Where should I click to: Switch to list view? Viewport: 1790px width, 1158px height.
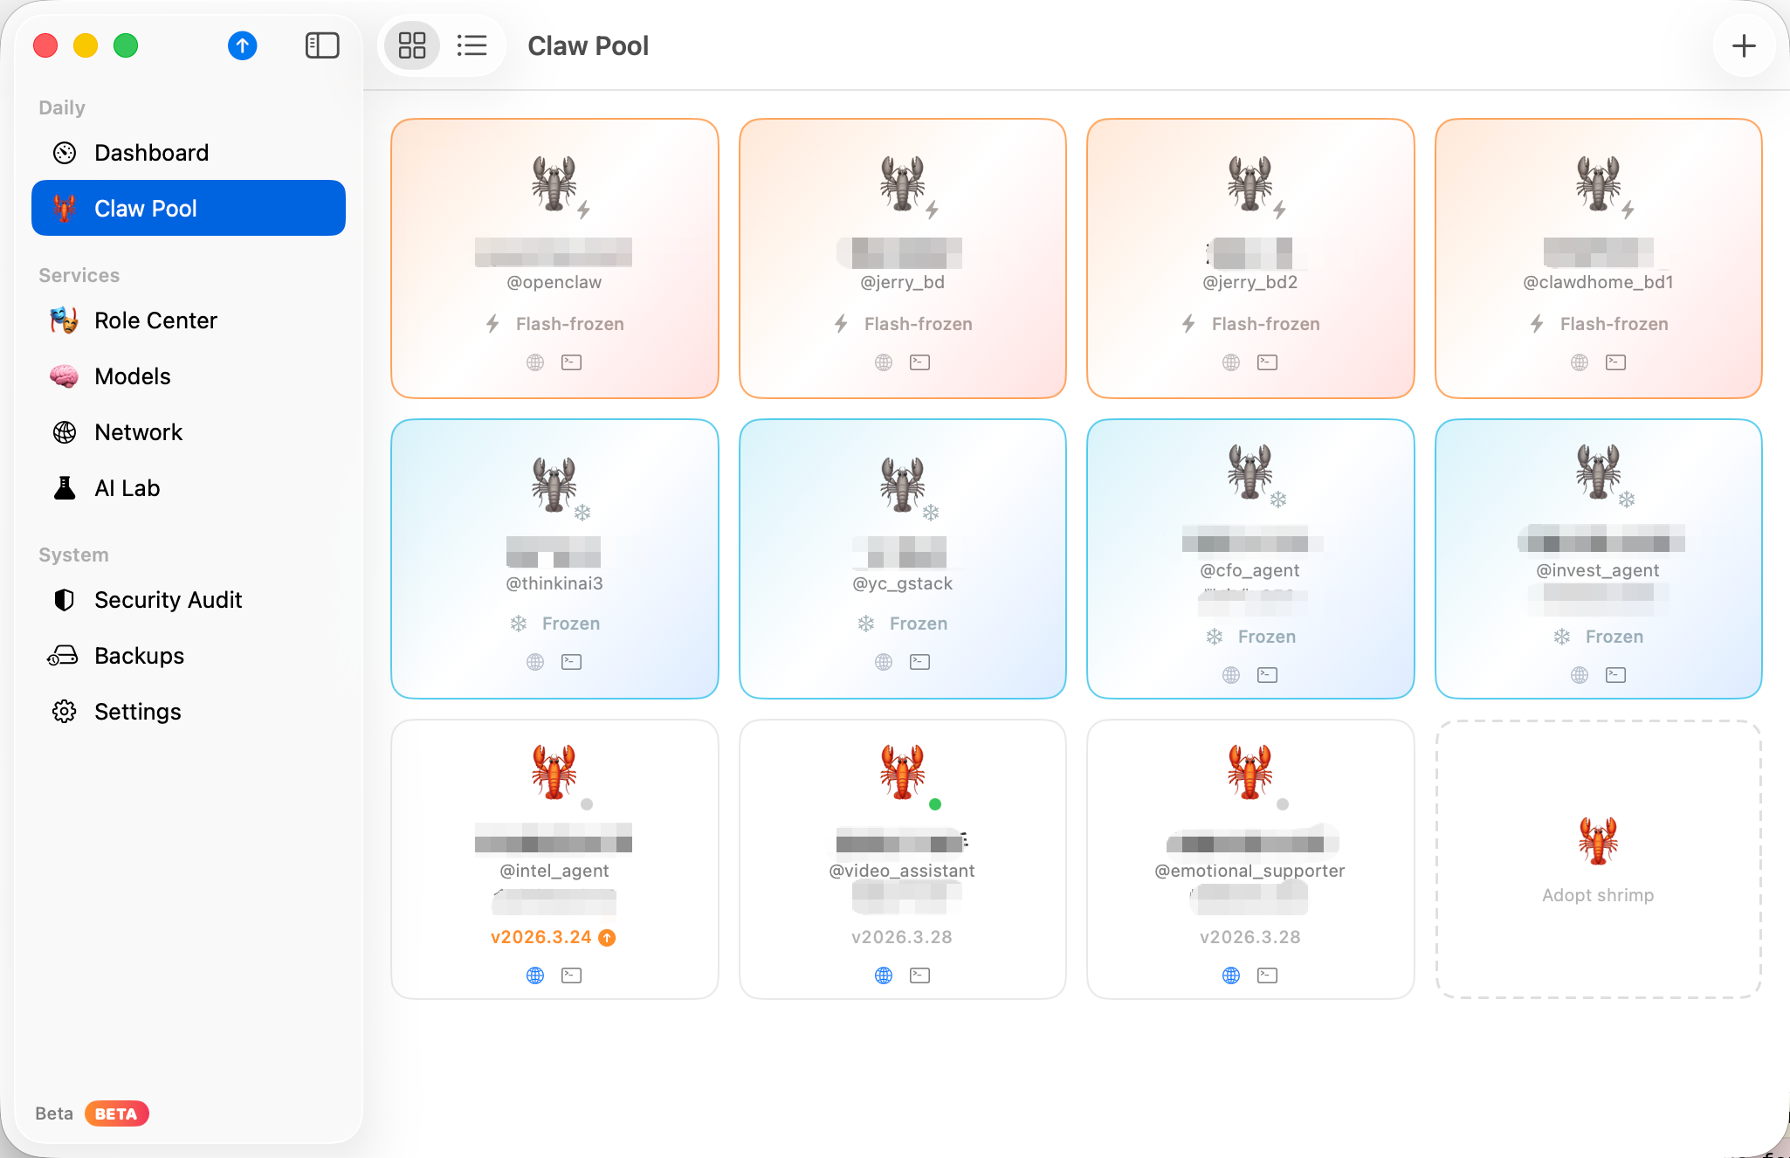[x=472, y=45]
